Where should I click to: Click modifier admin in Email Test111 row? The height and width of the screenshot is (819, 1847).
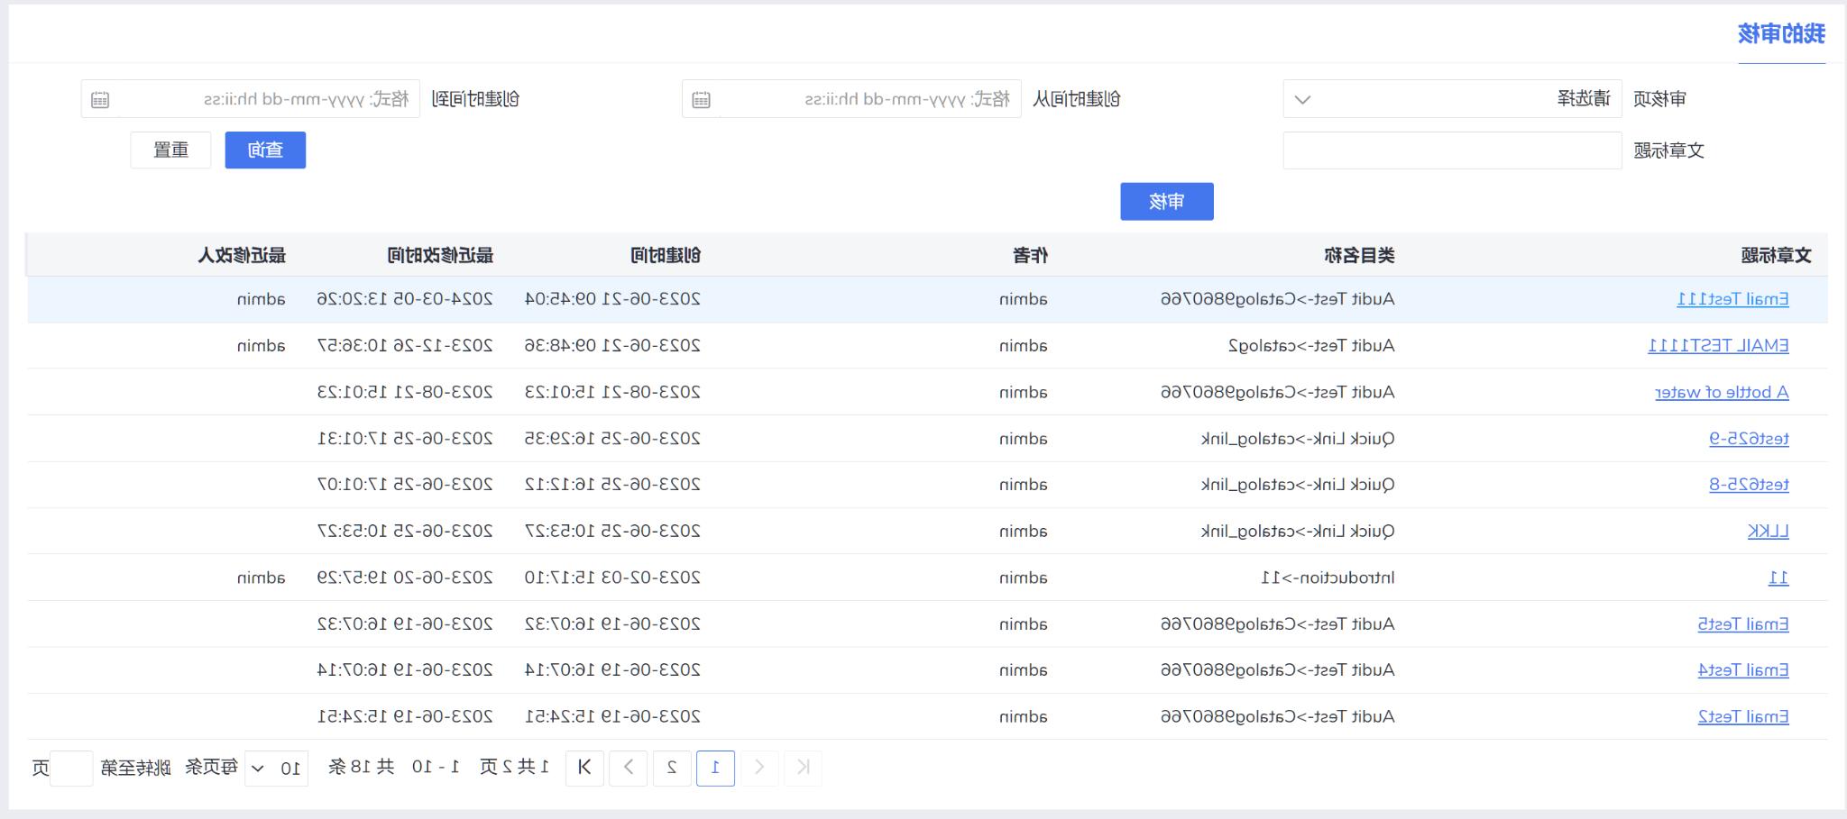pos(261,299)
